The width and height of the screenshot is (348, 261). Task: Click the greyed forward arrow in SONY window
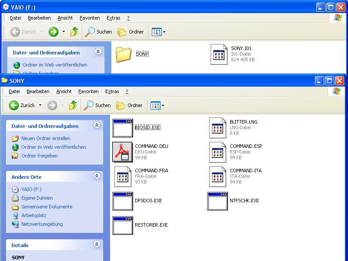coord(52,105)
